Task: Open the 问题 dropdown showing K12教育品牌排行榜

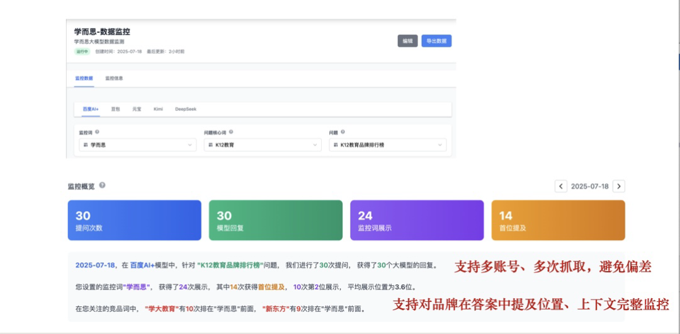Action: pos(388,145)
